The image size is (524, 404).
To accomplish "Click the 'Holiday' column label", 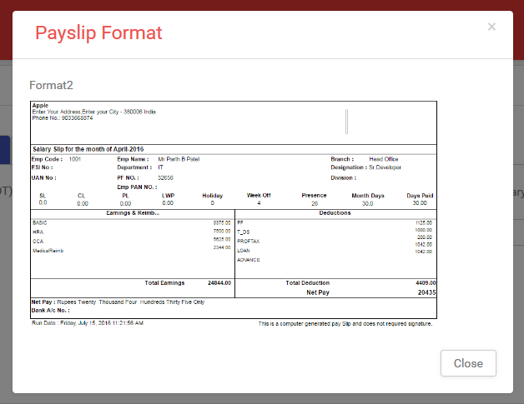I will pyautogui.click(x=212, y=196).
